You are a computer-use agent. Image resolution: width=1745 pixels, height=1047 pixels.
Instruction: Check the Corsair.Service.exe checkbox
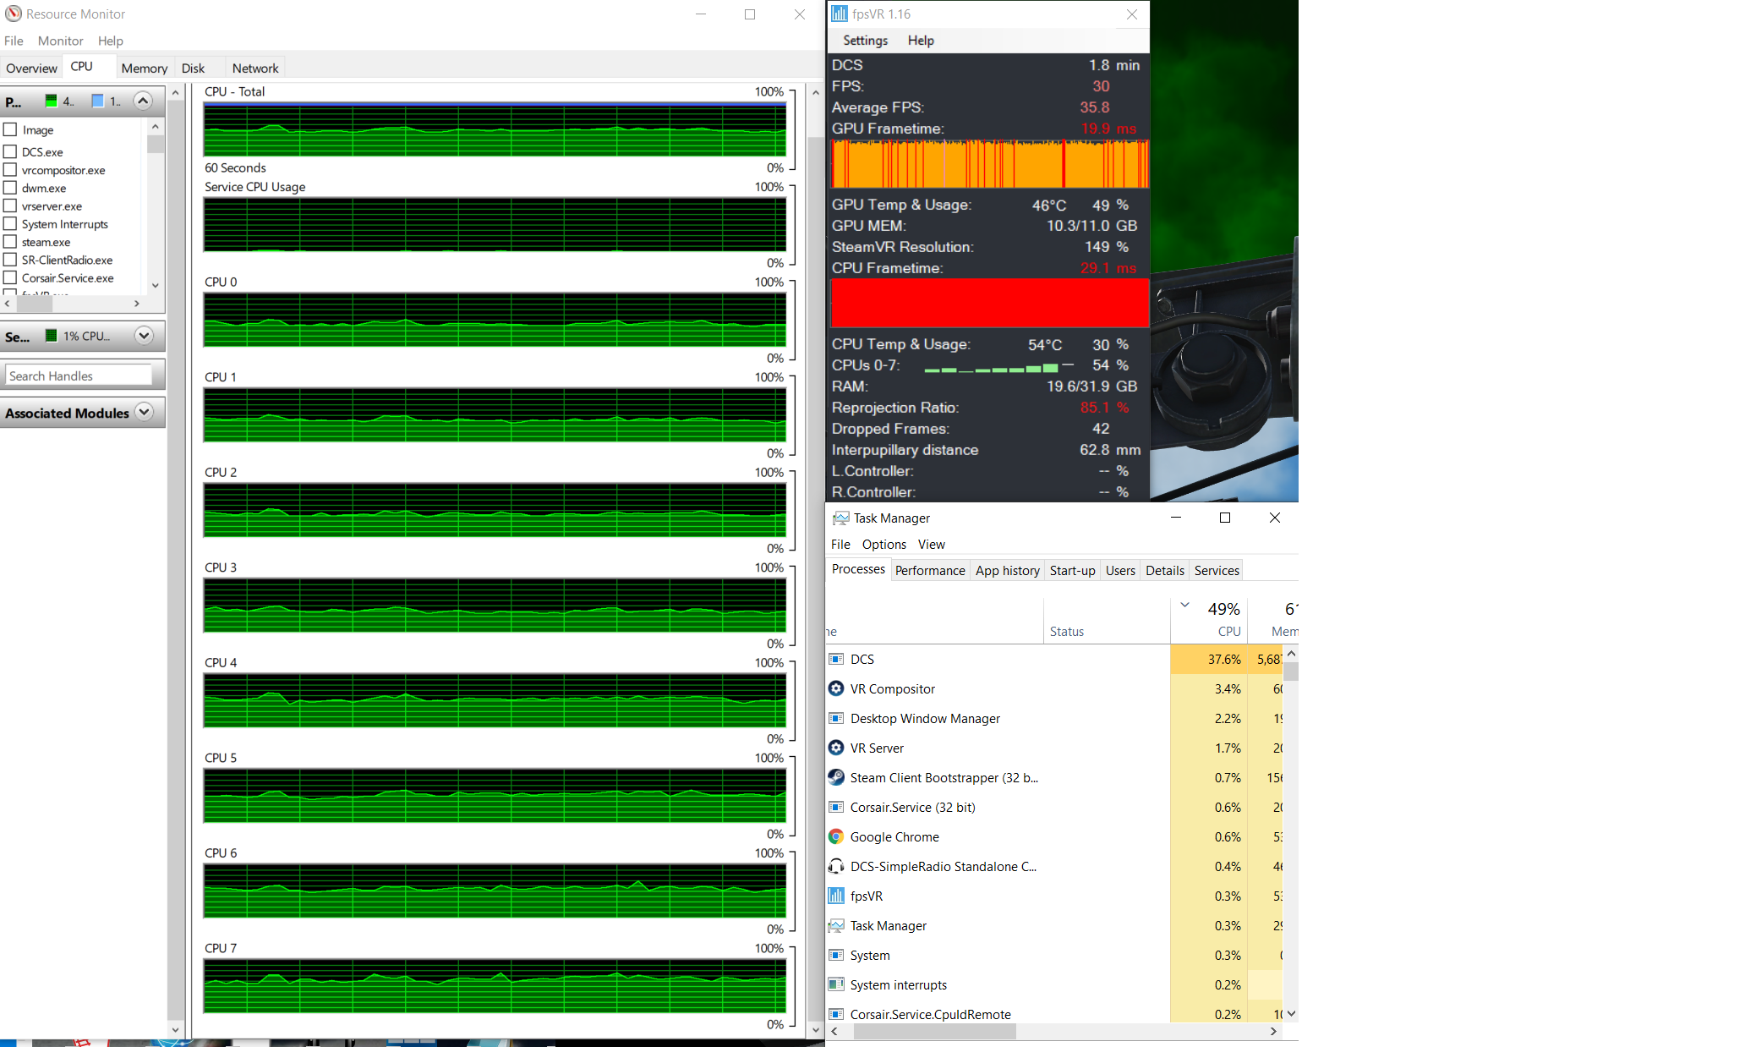click(x=10, y=277)
